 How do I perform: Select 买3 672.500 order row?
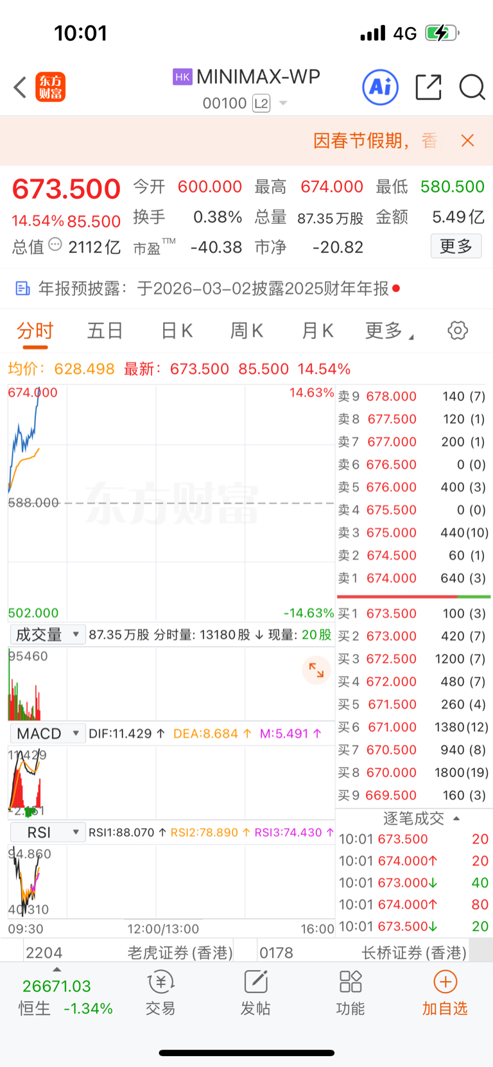[x=413, y=659]
